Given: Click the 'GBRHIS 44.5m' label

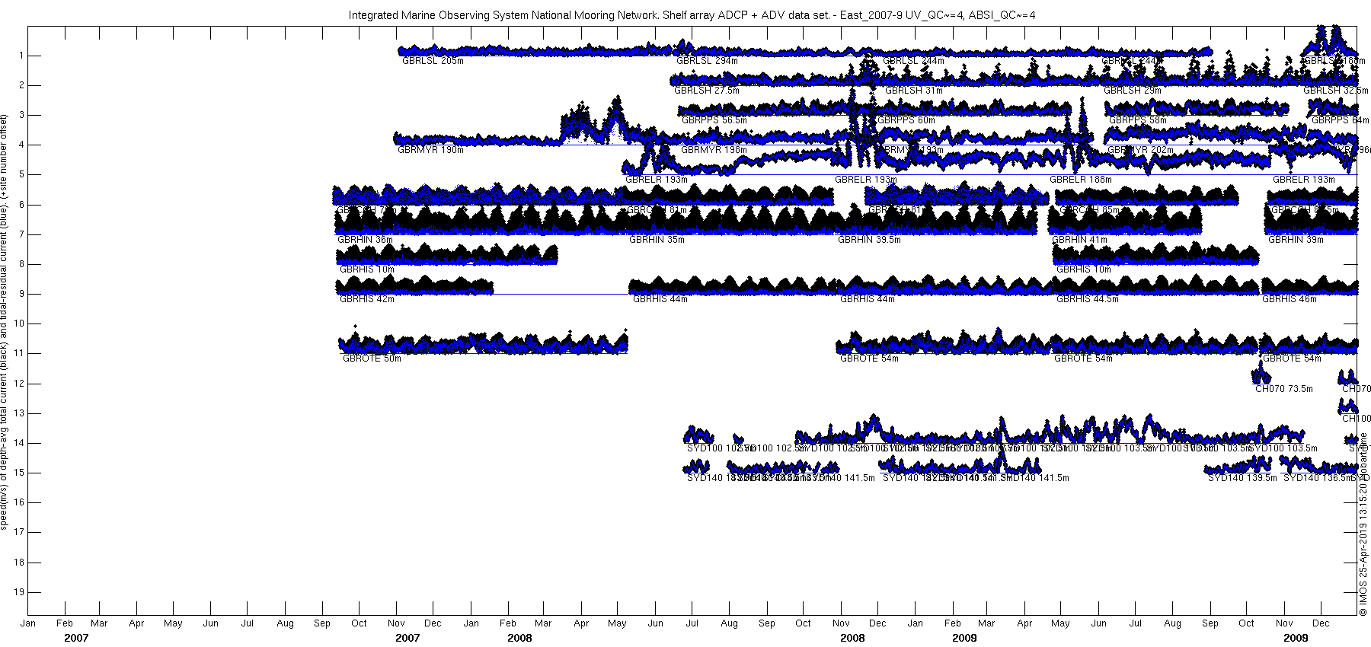Looking at the screenshot, I should [1088, 299].
